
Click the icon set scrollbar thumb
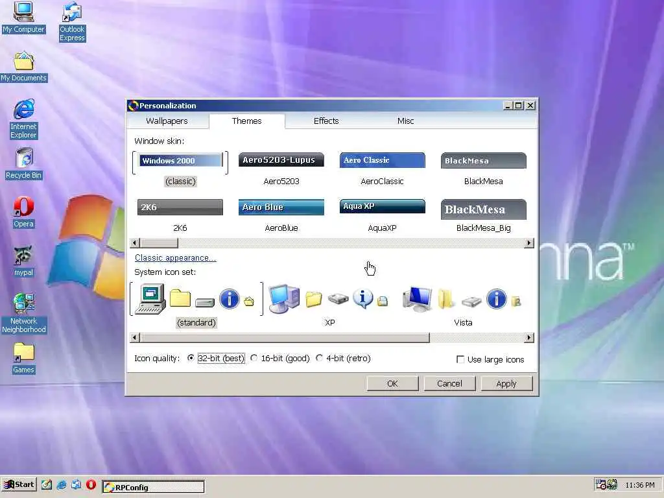pyautogui.click(x=285, y=337)
